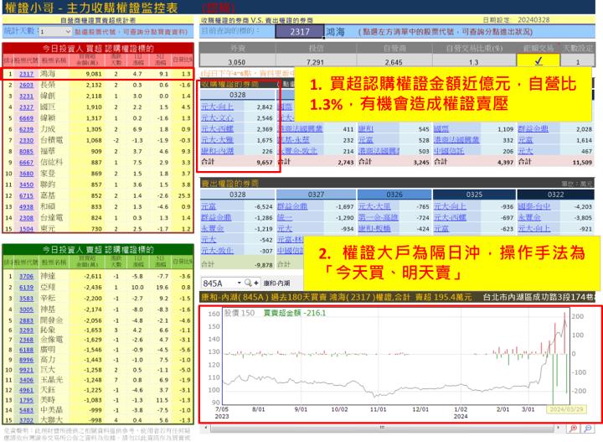603x442 pixels.
Task: Select the 0327 date header in 賣出權證的券商
Action: (316, 195)
